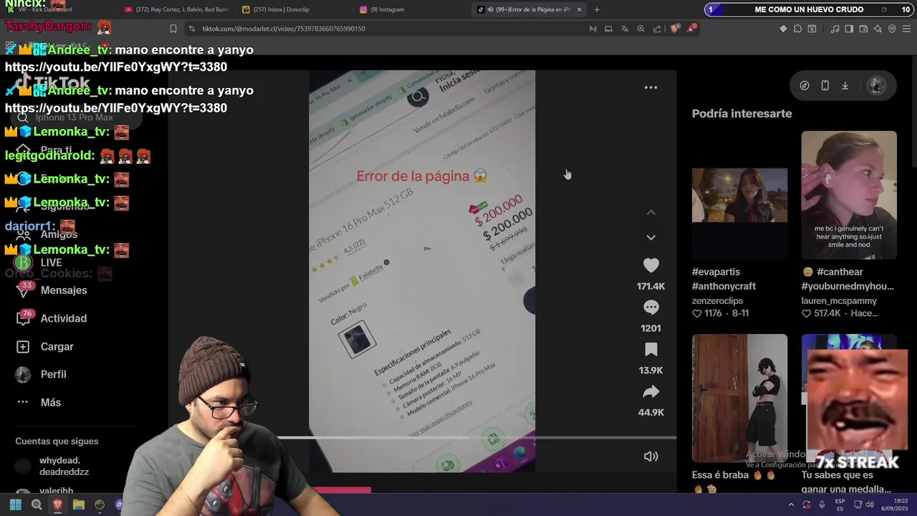Open the three-dots menu on the video
Image resolution: width=917 pixels, height=516 pixels.
pyautogui.click(x=650, y=87)
